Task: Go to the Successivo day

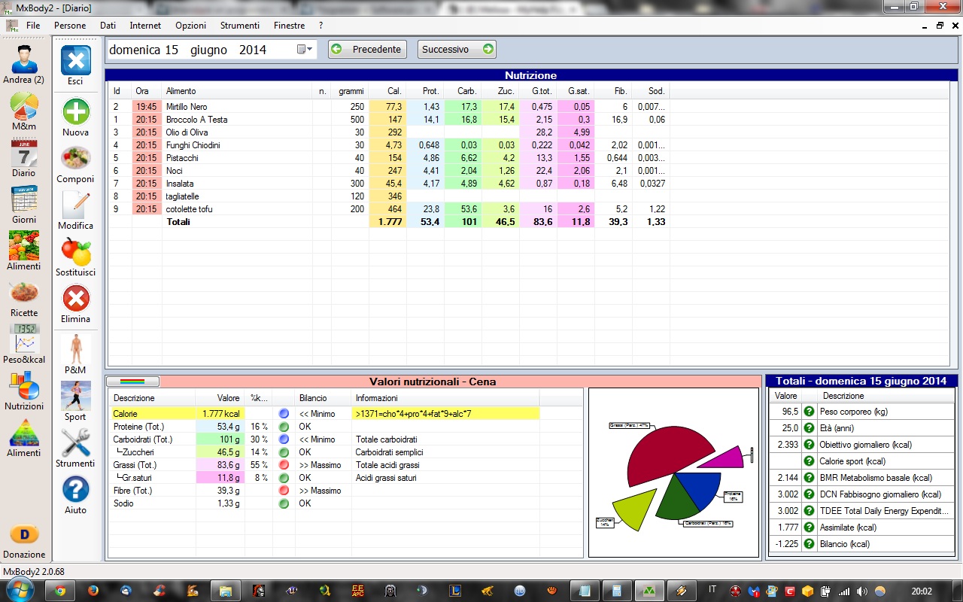Action: (457, 50)
